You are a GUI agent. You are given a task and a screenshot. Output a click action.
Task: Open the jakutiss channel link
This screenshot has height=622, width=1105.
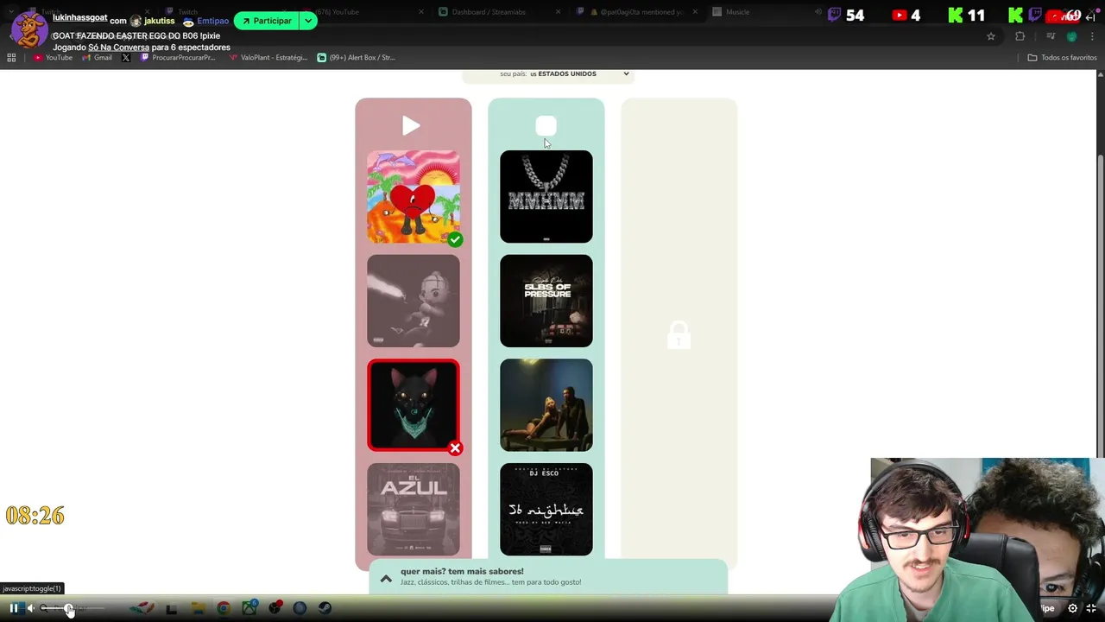coord(159,21)
